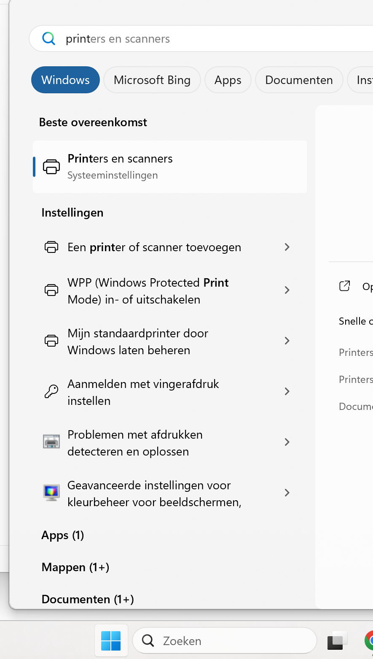This screenshot has height=659, width=373.
Task: Open the Printers en scanners best match
Action: 169,167
